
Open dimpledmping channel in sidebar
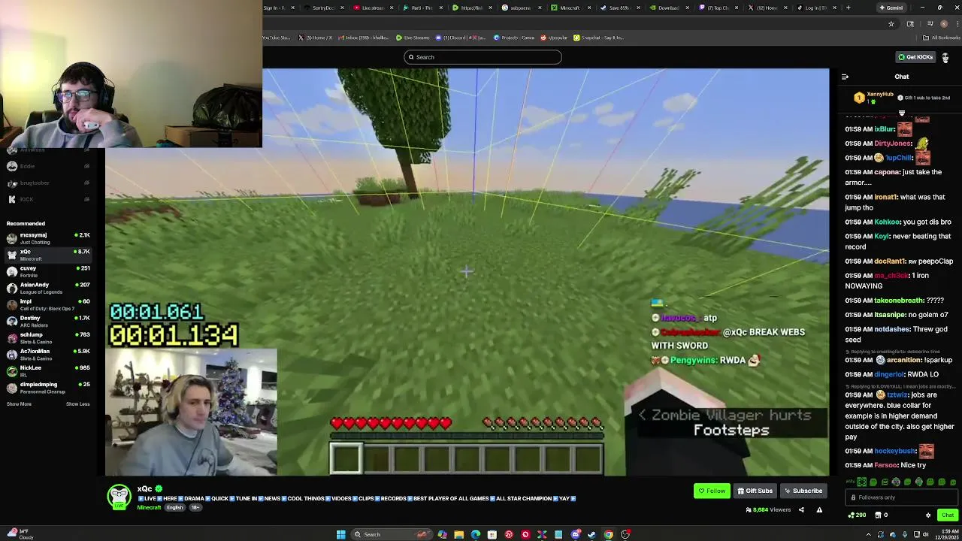tap(48, 387)
